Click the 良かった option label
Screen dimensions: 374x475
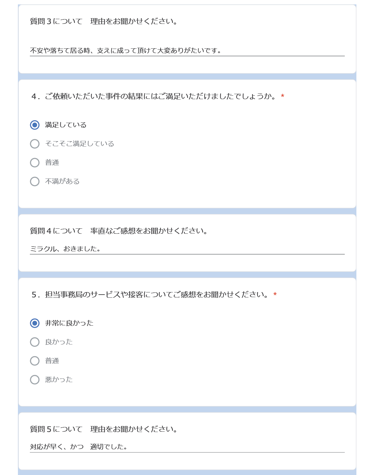59,342
